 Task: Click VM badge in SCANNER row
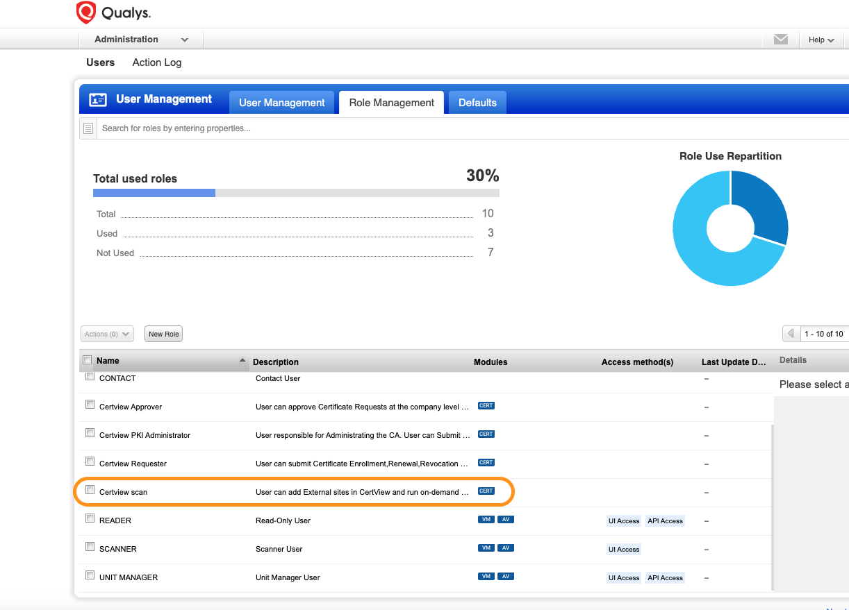coord(486,548)
